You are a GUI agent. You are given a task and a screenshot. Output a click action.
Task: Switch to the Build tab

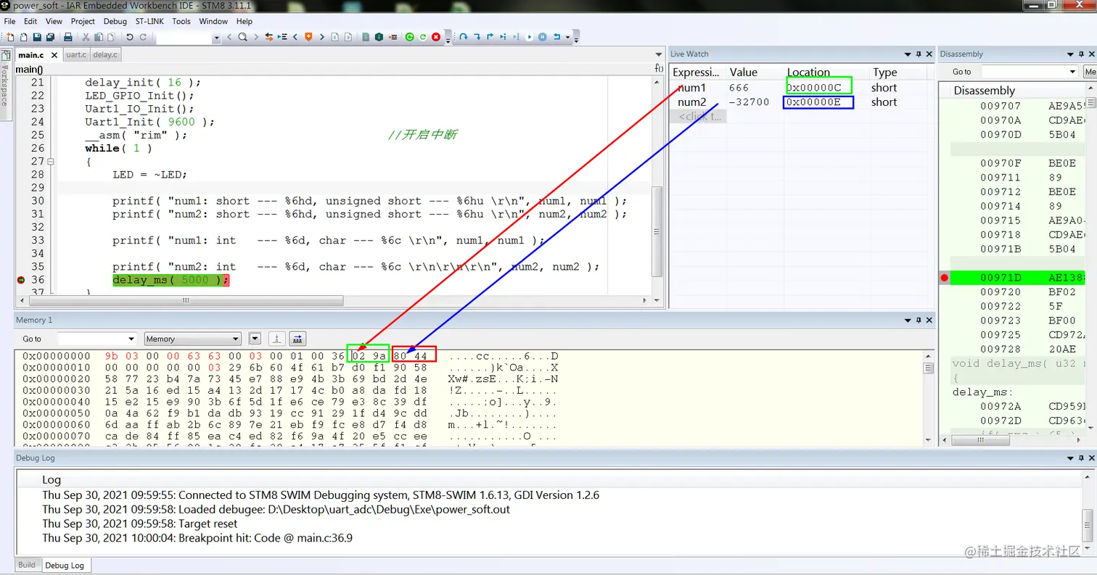(27, 565)
